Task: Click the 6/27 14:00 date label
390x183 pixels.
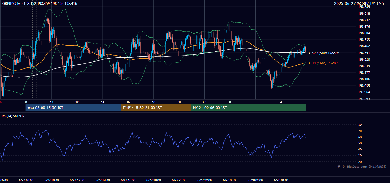Action: coord(103,180)
